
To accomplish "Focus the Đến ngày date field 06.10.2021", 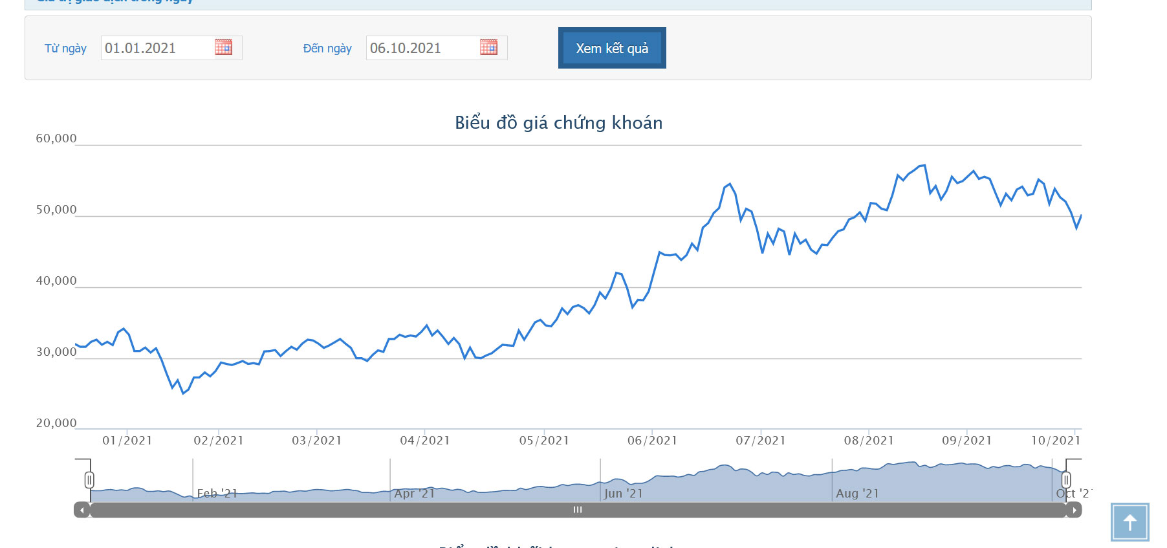I will tap(420, 48).
